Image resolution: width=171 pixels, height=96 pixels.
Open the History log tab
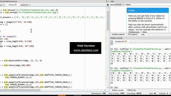[131, 90]
